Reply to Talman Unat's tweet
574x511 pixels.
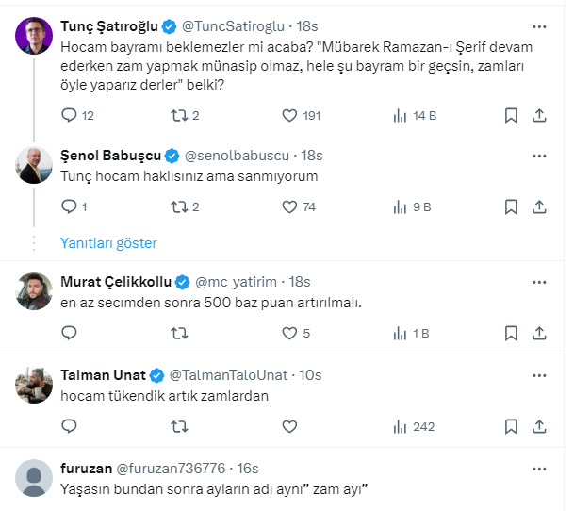69,426
